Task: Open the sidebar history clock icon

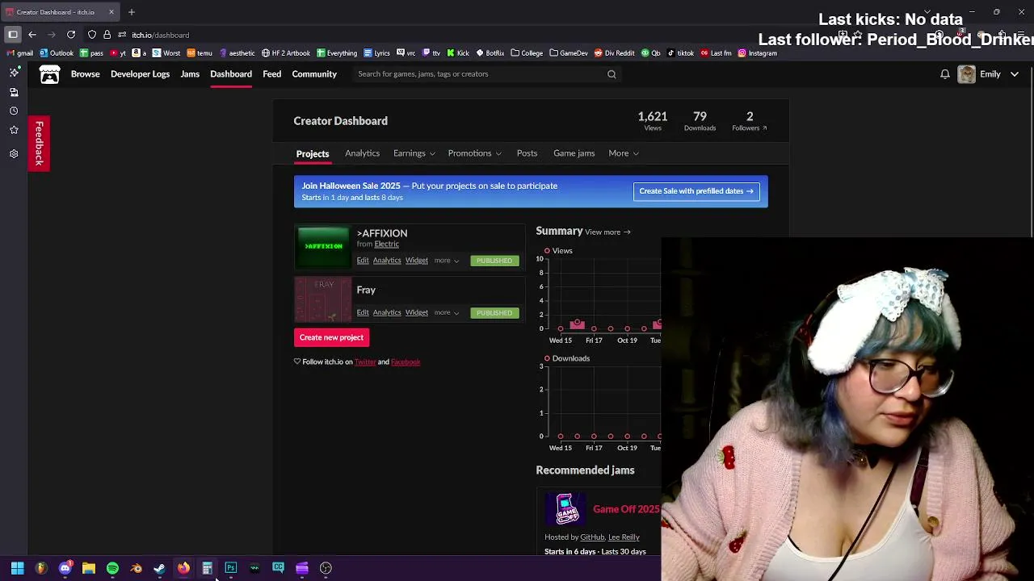Action: pos(14,111)
